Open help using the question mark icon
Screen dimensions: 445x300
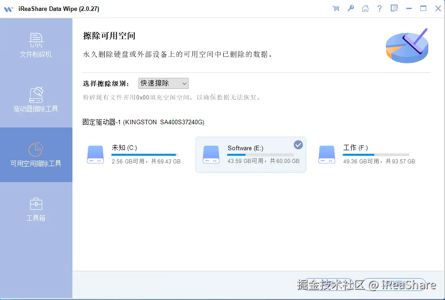point(379,8)
